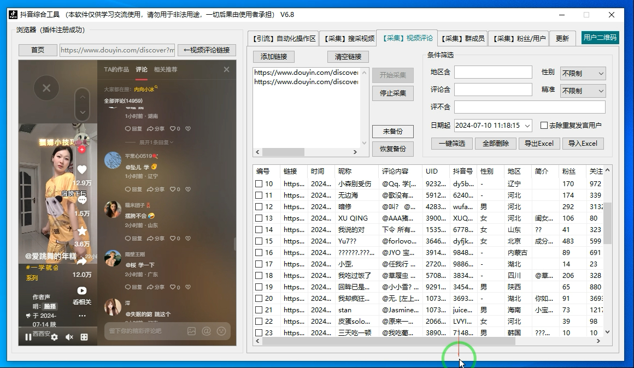Open the 【采集】群成员 tab

[463, 38]
